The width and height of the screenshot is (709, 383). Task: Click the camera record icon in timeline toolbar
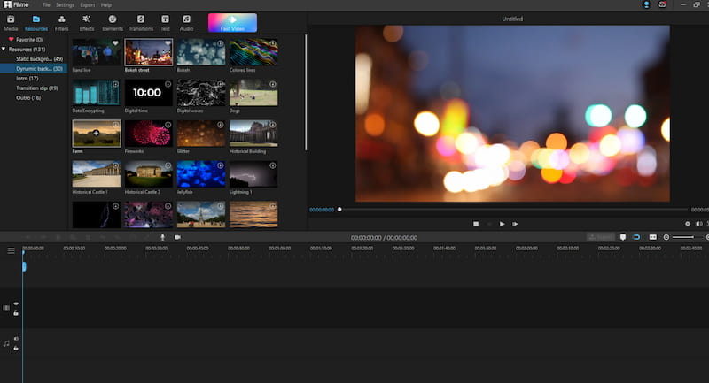pos(177,237)
